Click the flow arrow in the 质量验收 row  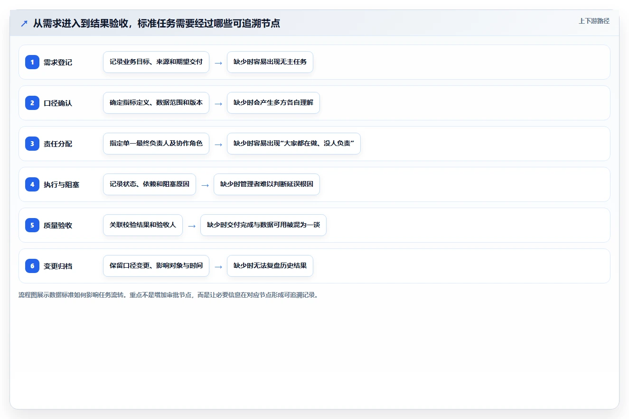pos(192,226)
